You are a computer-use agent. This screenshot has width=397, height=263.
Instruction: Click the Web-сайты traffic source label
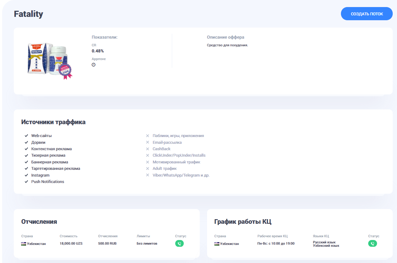click(41, 135)
